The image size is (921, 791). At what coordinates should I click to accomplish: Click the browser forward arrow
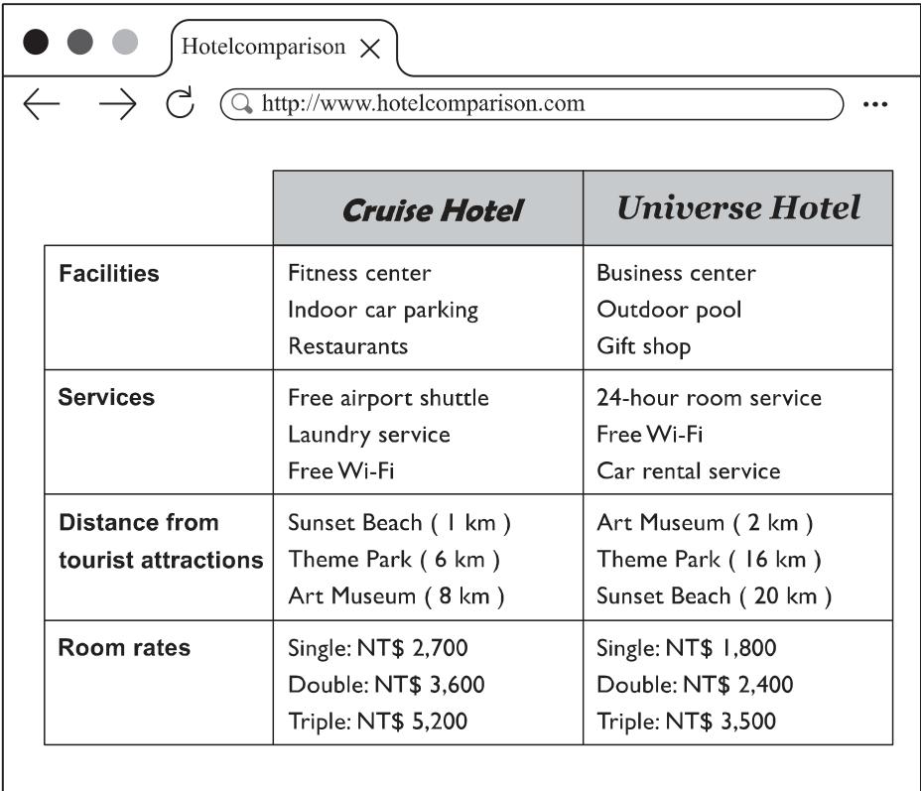pyautogui.click(x=117, y=104)
